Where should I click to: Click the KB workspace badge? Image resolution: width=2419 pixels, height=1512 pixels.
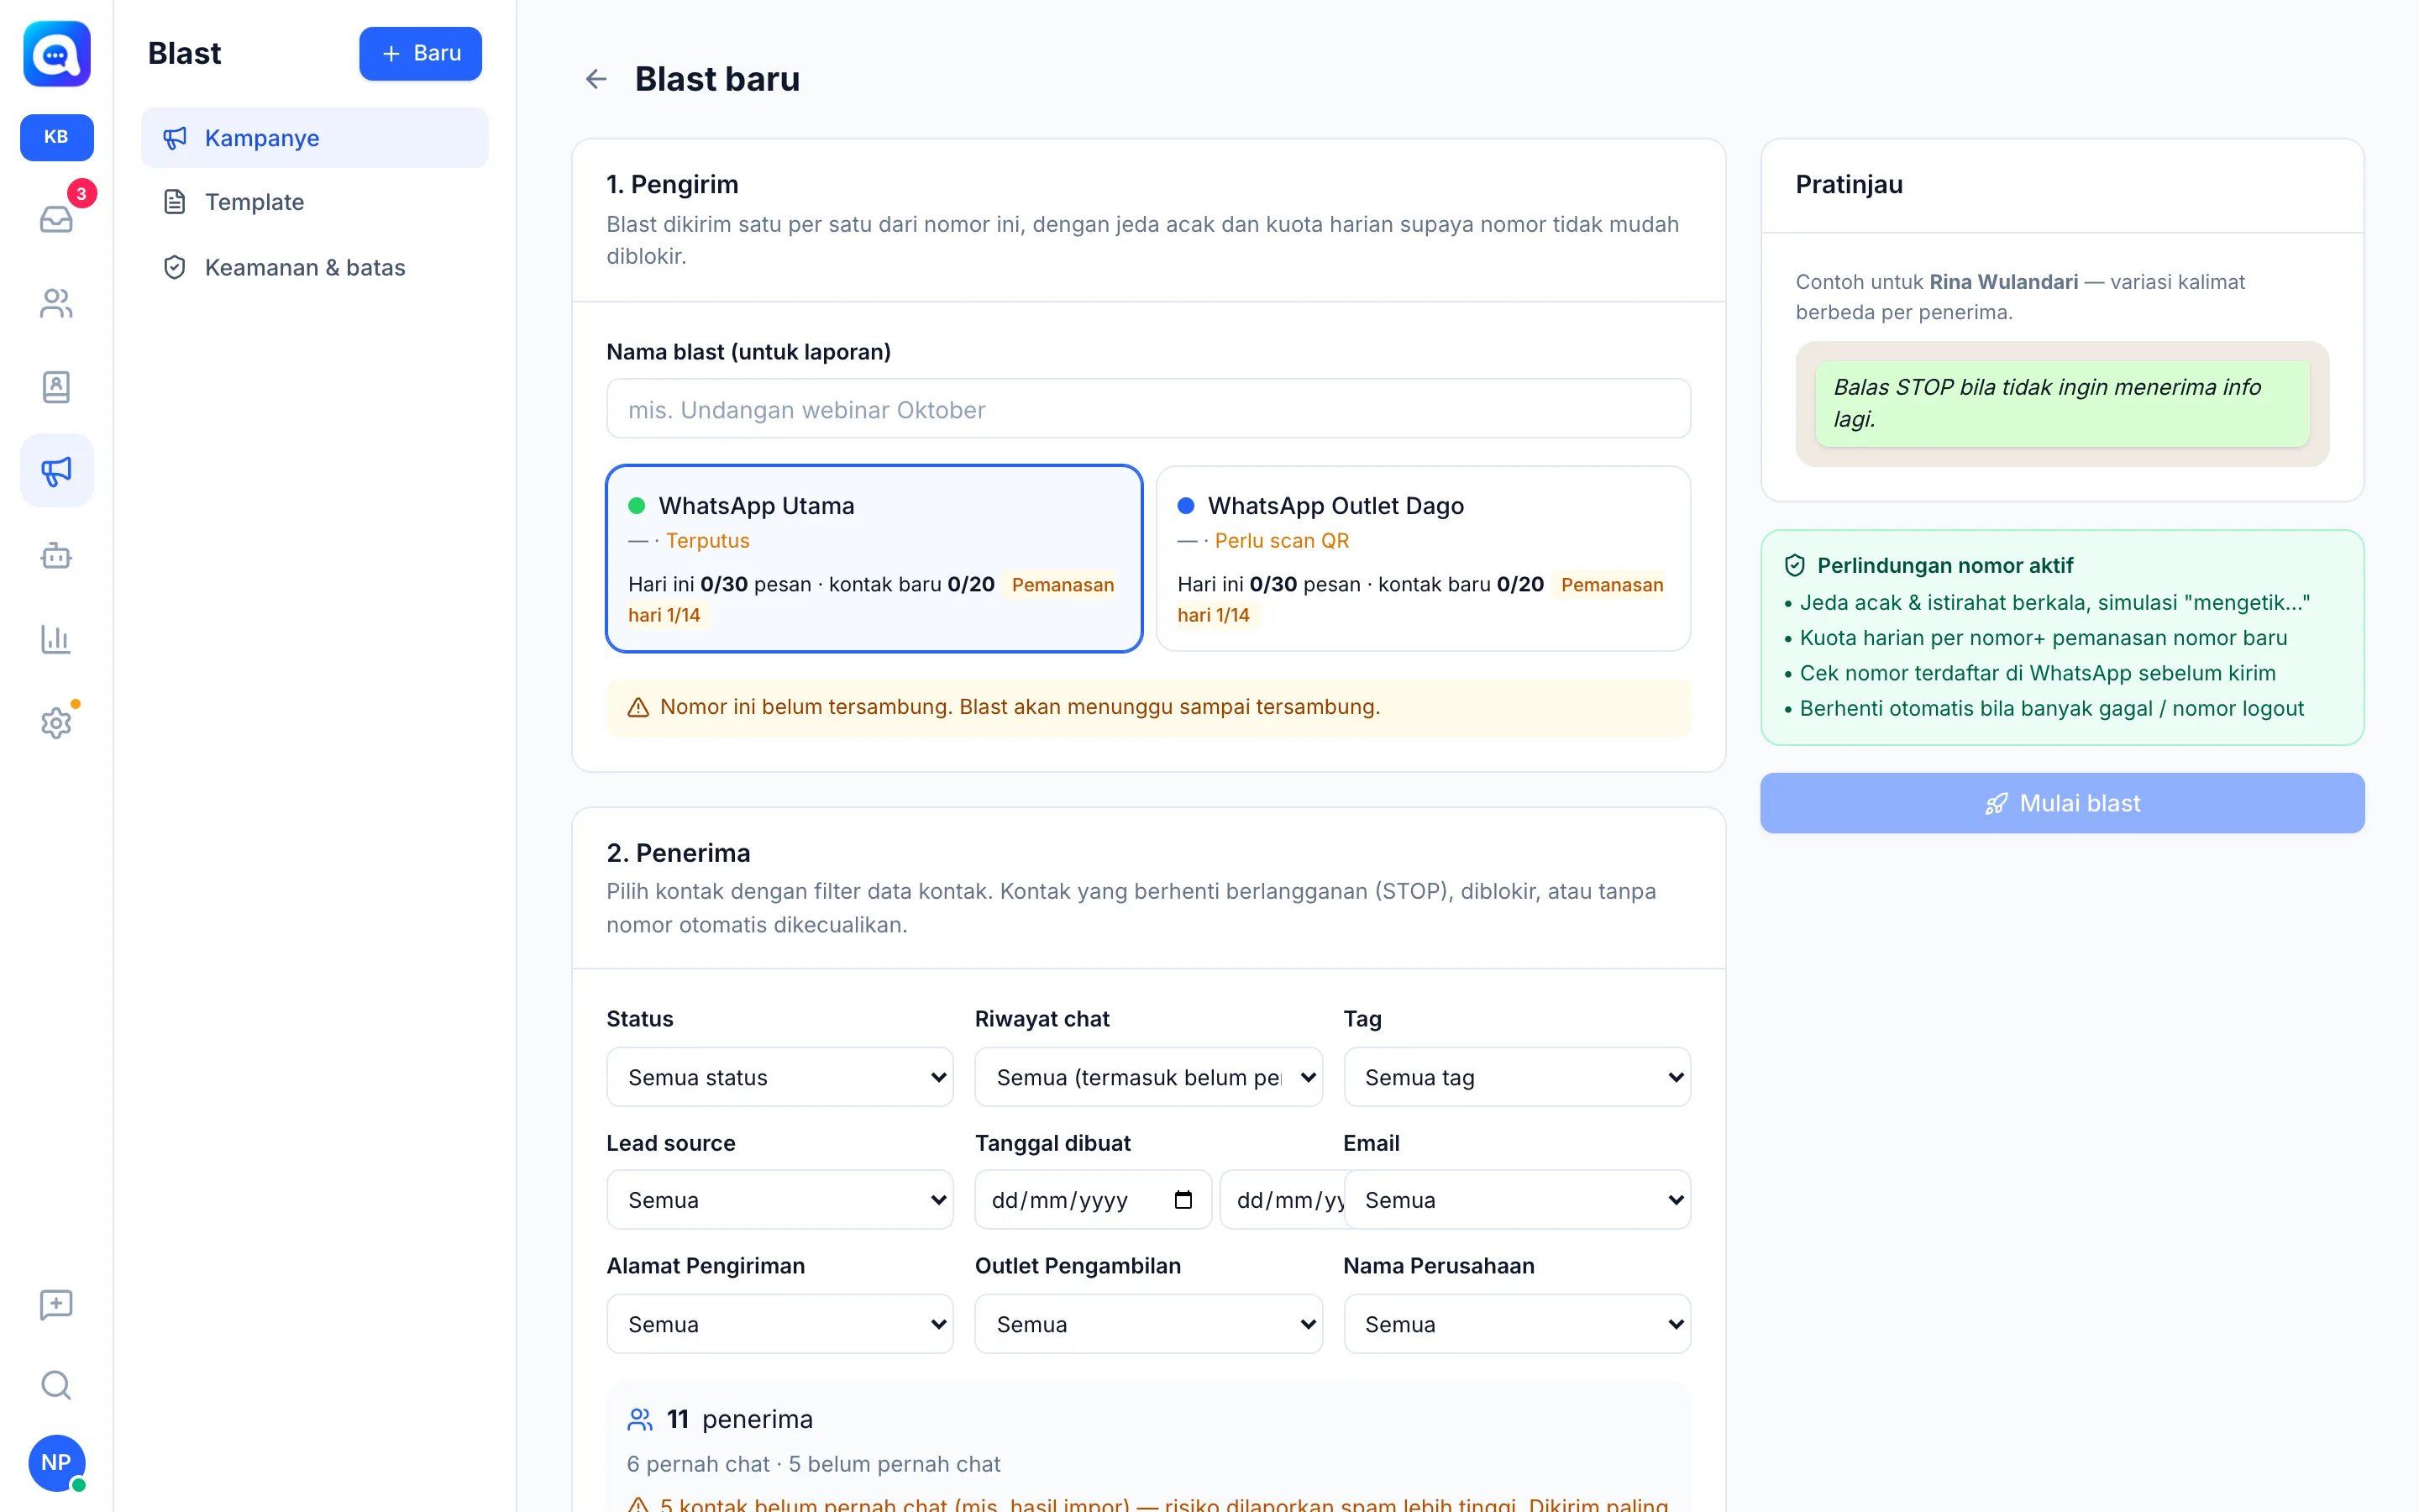click(x=56, y=137)
